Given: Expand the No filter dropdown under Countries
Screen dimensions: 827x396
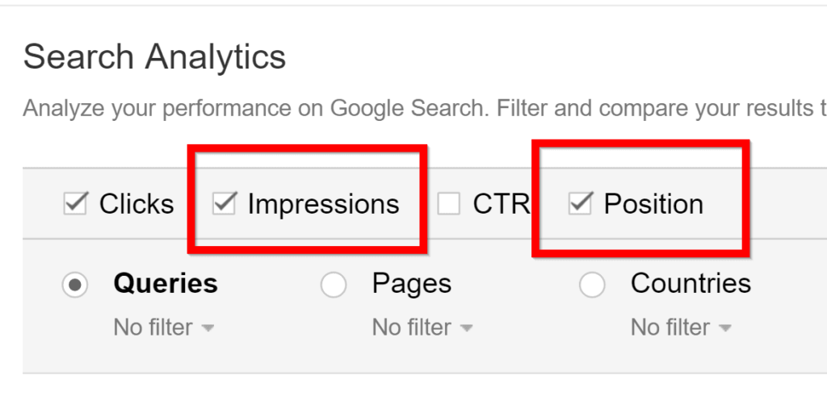Looking at the screenshot, I should pos(680,327).
